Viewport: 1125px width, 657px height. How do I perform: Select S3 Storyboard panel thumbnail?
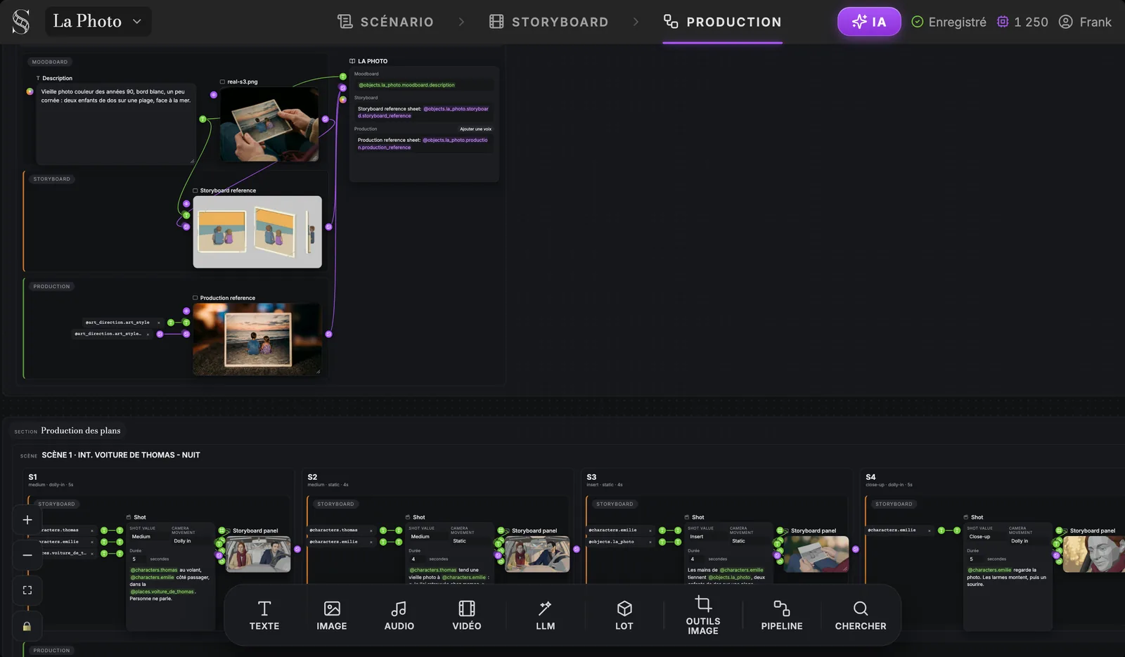(816, 554)
